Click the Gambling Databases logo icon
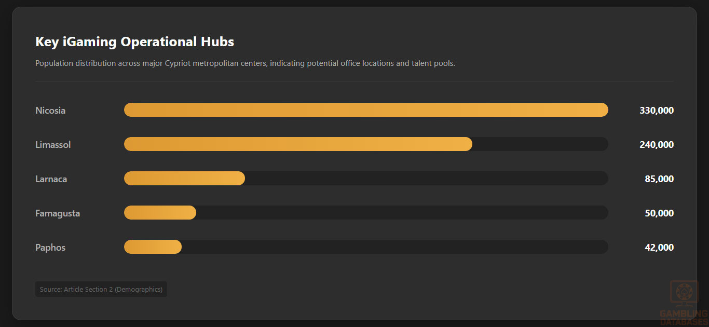 684,294
